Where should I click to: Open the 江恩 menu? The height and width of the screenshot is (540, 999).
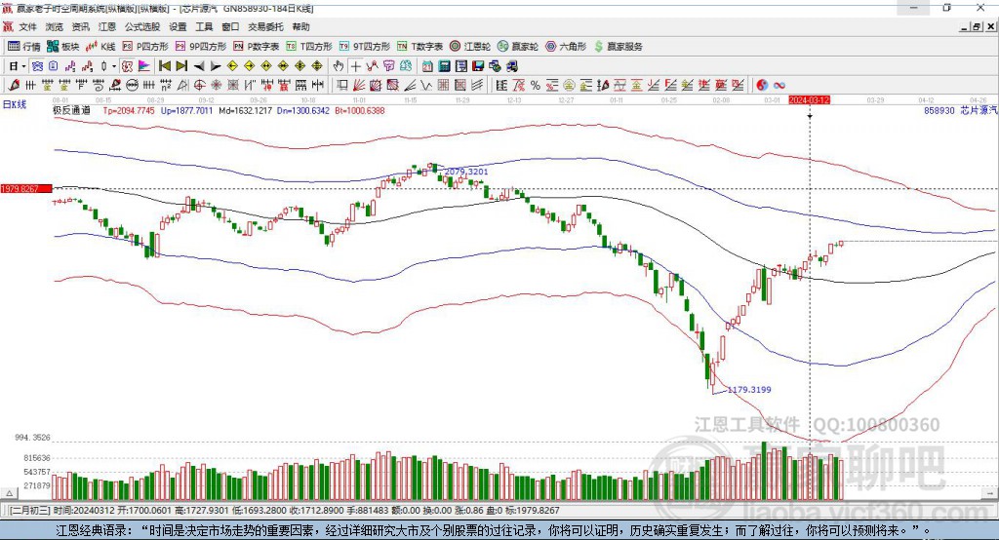(x=107, y=26)
